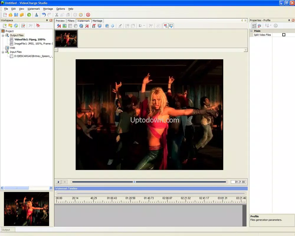The image size is (295, 236).
Task: Collapse the Output Files tree node
Action: coord(3,35)
